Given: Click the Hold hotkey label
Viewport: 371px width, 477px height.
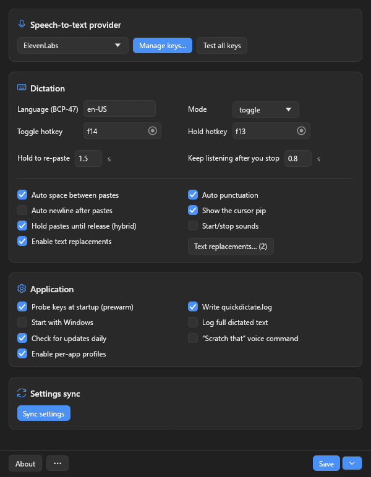Looking at the screenshot, I should 208,132.
